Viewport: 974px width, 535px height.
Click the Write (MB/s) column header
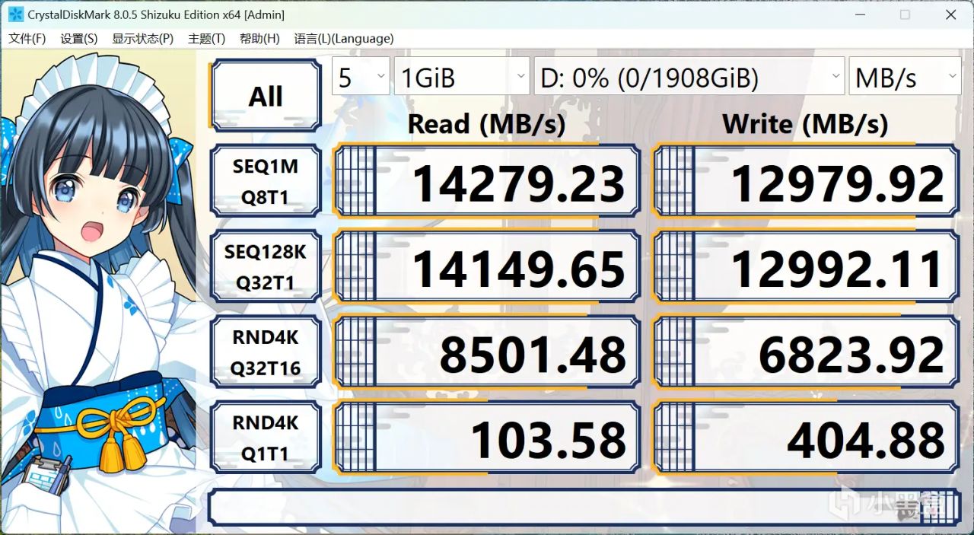click(805, 124)
